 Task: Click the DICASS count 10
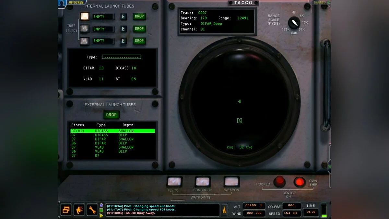pos(134,68)
